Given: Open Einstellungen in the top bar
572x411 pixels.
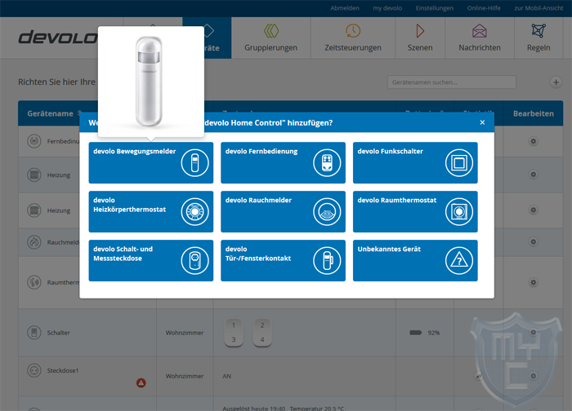Looking at the screenshot, I should click(x=435, y=8).
